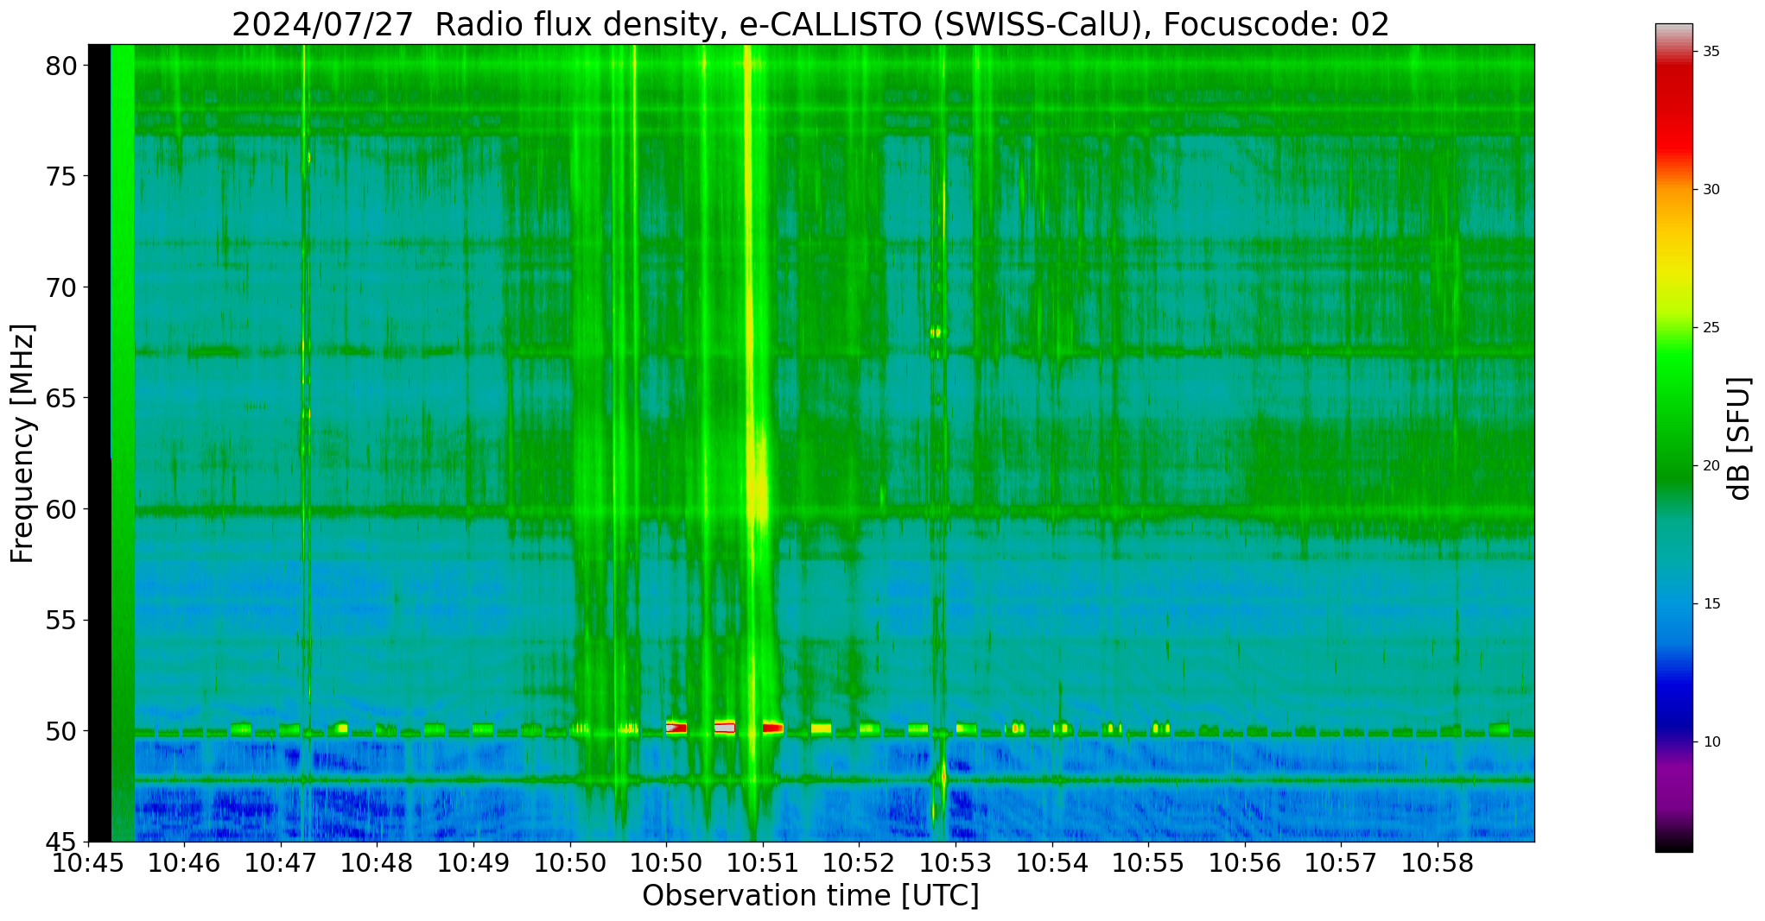Click the colorbar tick label 15
Image resolution: width=1765 pixels, height=921 pixels.
[1711, 604]
